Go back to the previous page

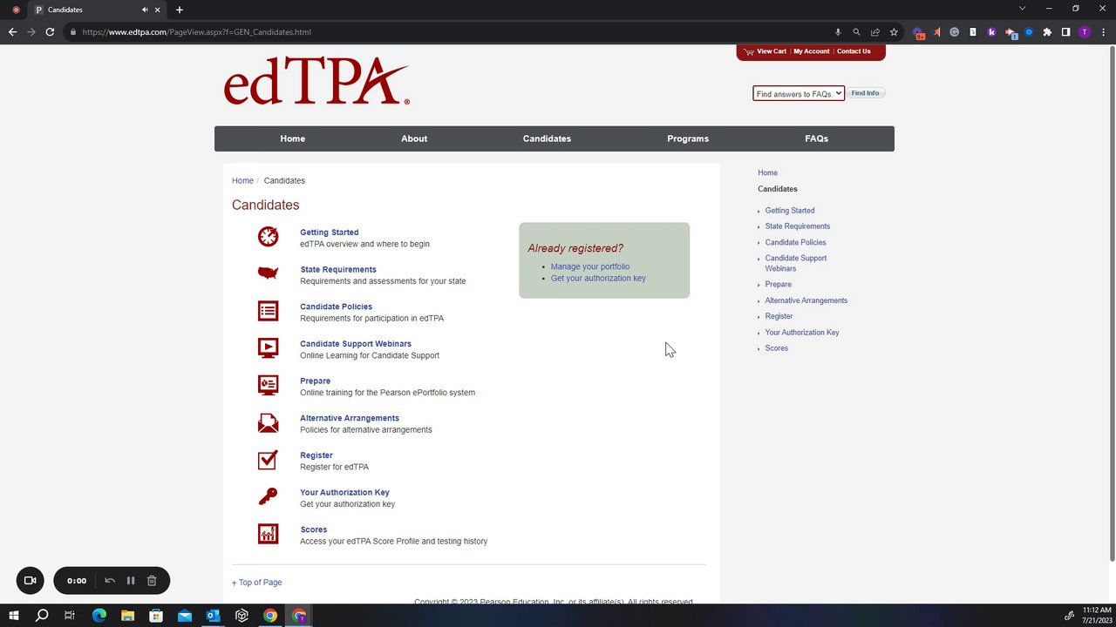(x=12, y=32)
